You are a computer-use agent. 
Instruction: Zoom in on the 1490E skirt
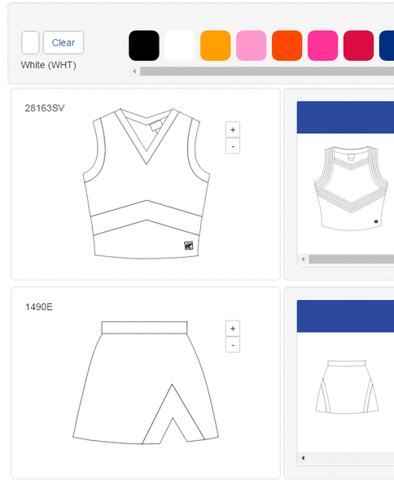click(x=233, y=329)
